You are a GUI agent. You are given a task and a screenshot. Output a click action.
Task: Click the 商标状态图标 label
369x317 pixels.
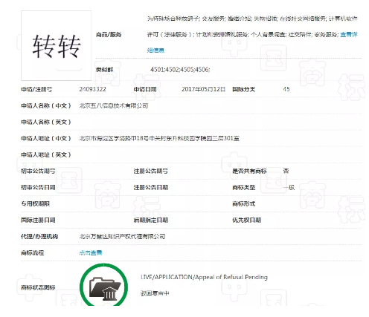38,287
